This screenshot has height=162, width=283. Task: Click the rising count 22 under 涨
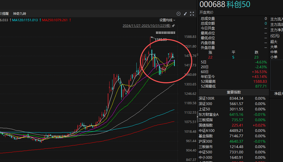point(210,58)
